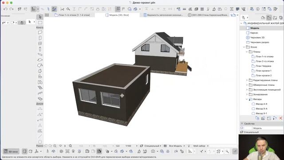
Task: Select Каркас in the navigator
Action: [254, 33]
